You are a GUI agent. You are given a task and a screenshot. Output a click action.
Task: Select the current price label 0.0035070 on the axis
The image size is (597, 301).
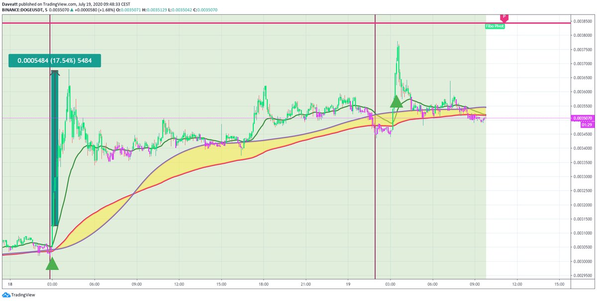[x=583, y=118]
